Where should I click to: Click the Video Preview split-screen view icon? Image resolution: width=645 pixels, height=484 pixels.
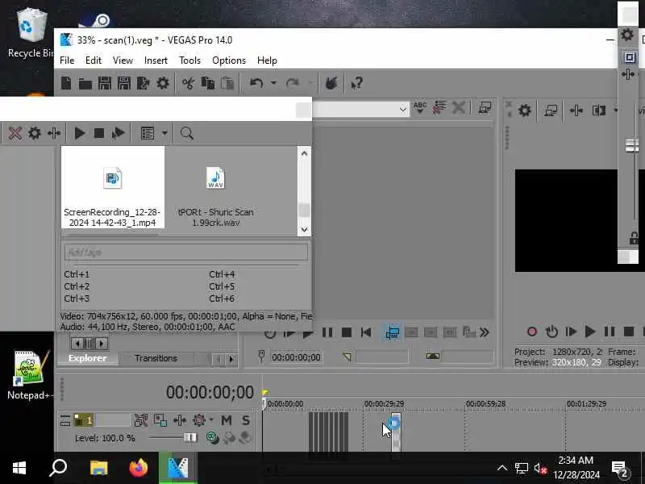point(598,111)
